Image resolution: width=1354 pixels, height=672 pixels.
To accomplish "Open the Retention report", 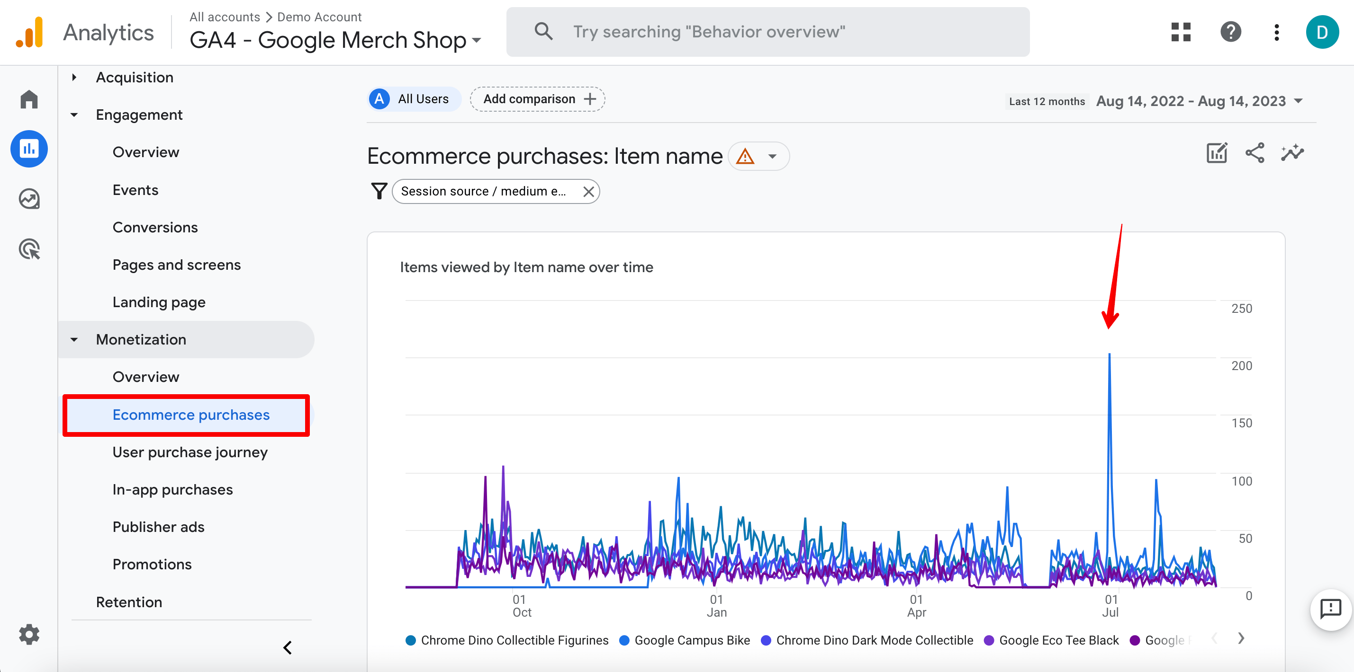I will pyautogui.click(x=129, y=602).
